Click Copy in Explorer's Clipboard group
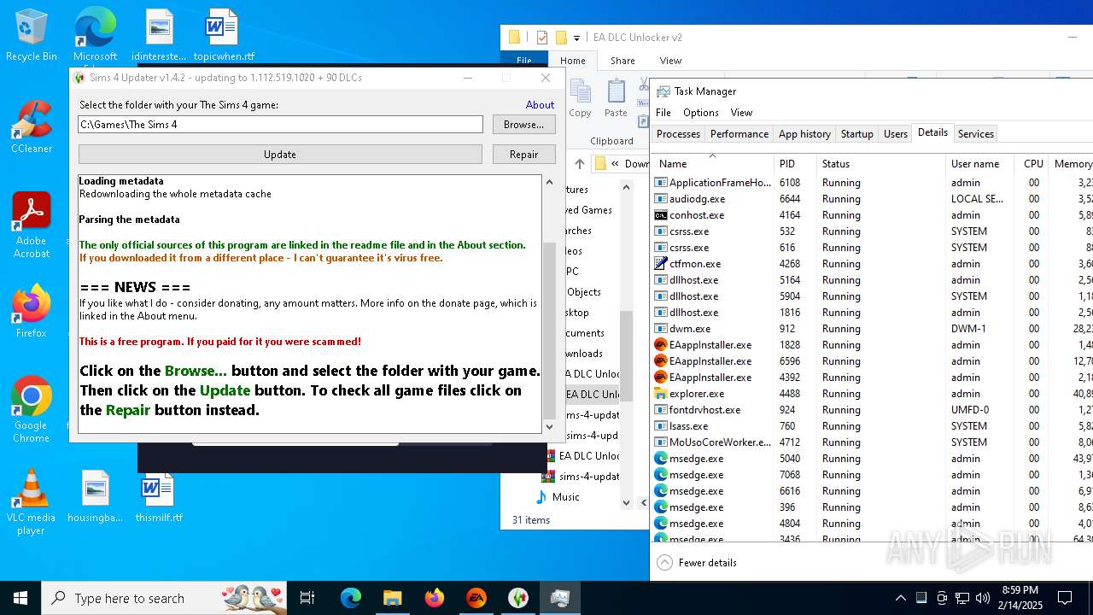Image resolution: width=1093 pixels, height=615 pixels. click(580, 98)
